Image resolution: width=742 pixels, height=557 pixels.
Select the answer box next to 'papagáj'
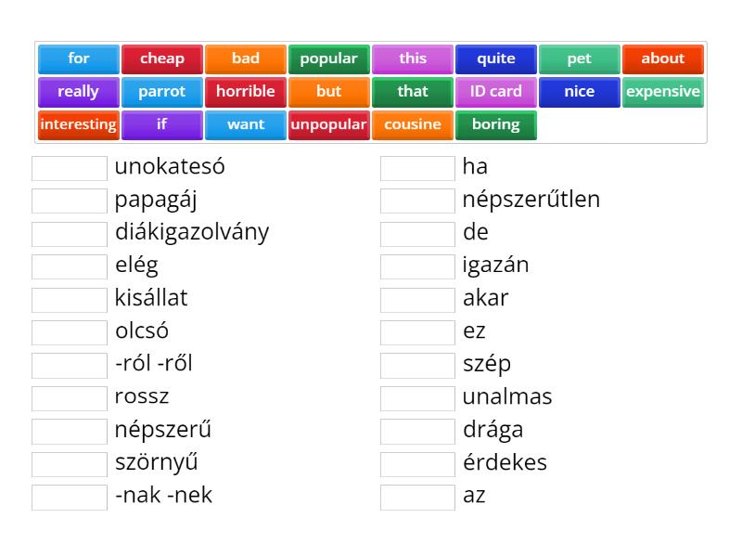click(x=70, y=201)
